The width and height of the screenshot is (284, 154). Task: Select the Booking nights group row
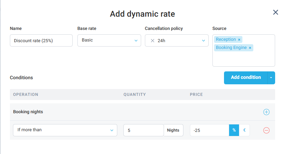coord(28,112)
